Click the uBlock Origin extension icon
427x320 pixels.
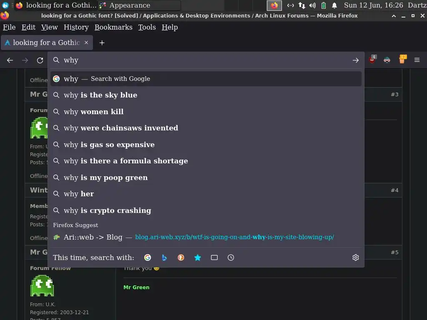click(372, 60)
